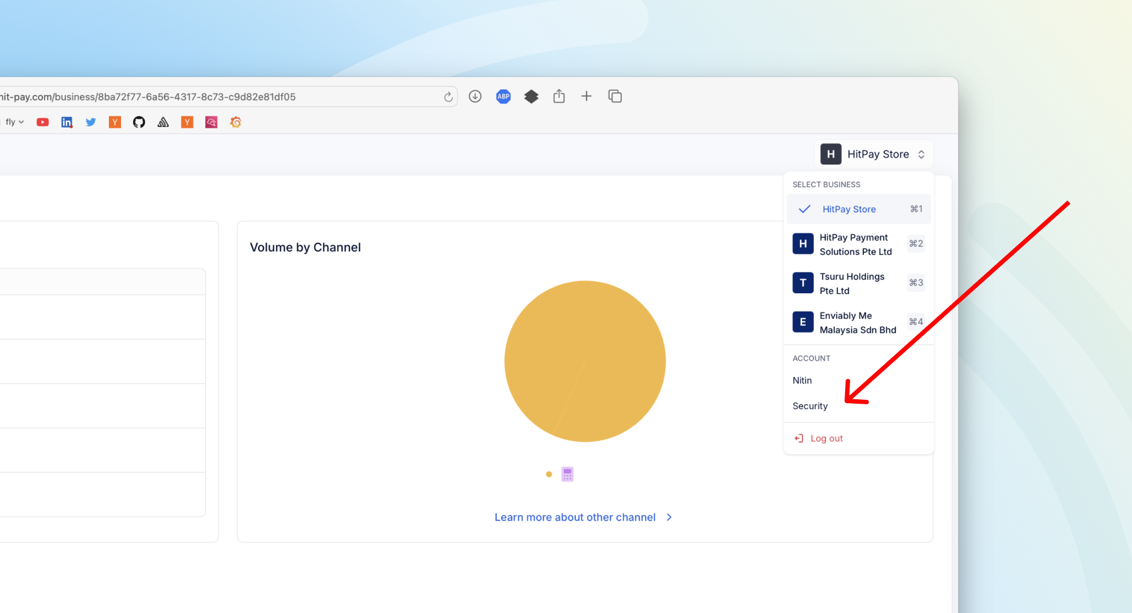Switch to Enviably Me Malaysia Sdn Bhd
The height and width of the screenshot is (613, 1132).
click(x=859, y=323)
